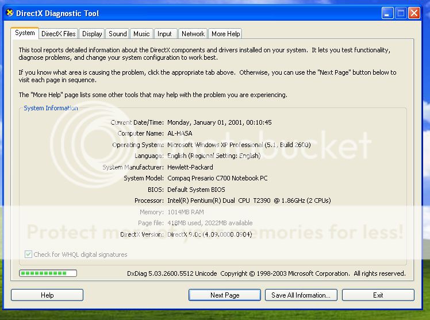430x320 pixels.
Task: Click the Next Page button
Action: (225, 295)
